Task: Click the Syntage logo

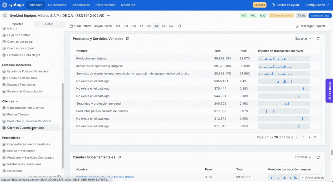Action: coord(13,5)
